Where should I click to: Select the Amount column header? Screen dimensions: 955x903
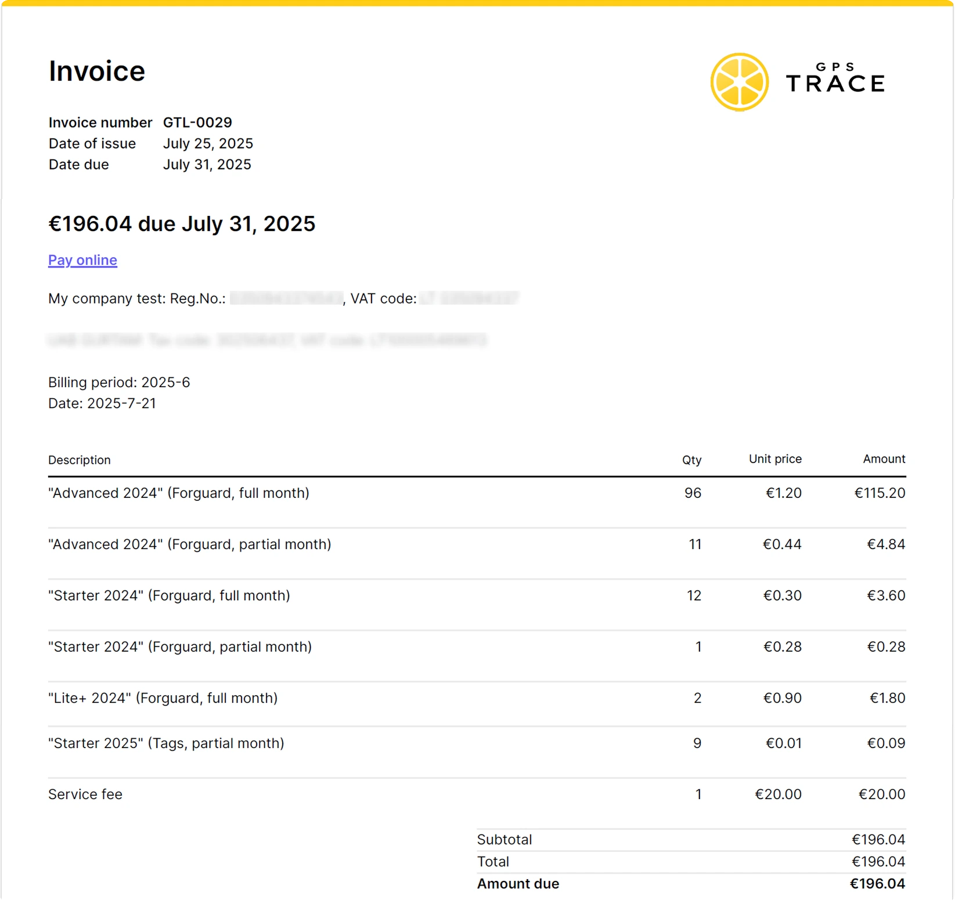(883, 458)
